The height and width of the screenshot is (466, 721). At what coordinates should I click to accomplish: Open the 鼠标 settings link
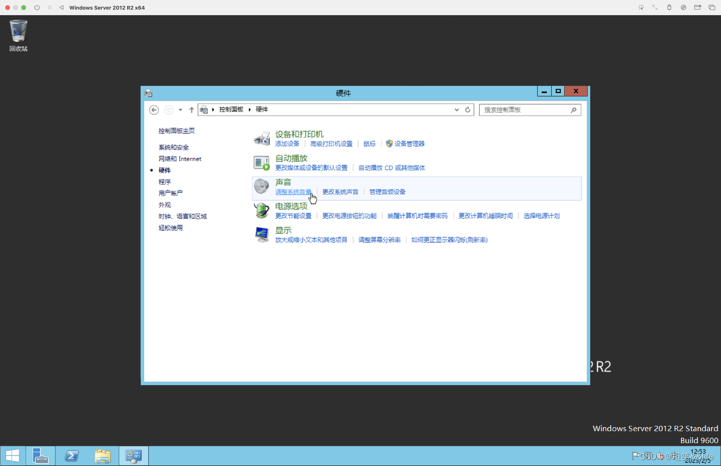(370, 144)
